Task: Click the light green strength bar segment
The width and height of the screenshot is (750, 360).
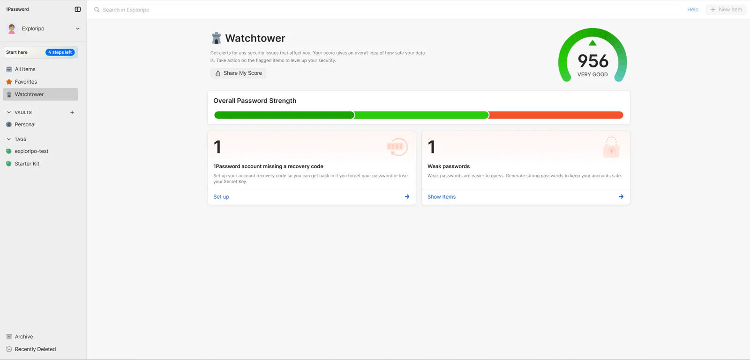Action: 421,115
